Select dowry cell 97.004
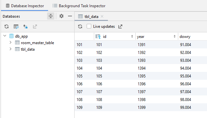The height and width of the screenshot is (118, 207). point(193,92)
